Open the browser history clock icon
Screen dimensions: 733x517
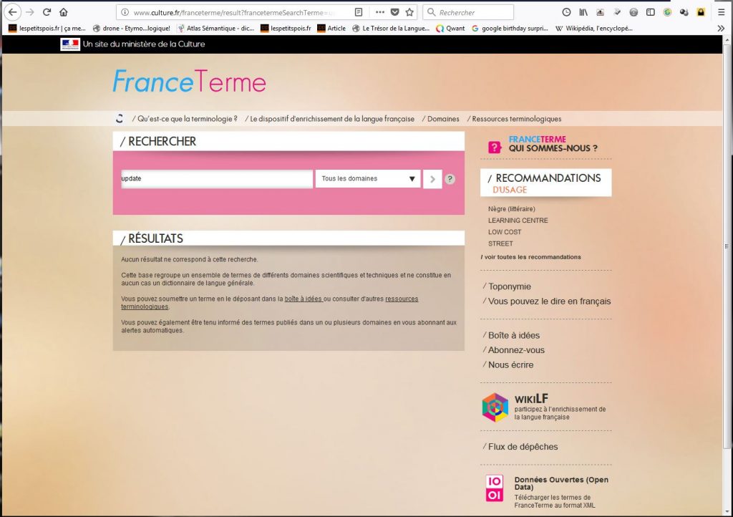point(566,12)
